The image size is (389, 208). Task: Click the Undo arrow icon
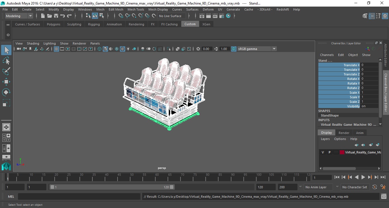click(63, 16)
